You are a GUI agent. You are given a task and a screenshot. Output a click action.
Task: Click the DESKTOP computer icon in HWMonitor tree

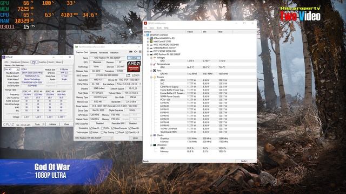[148, 35]
